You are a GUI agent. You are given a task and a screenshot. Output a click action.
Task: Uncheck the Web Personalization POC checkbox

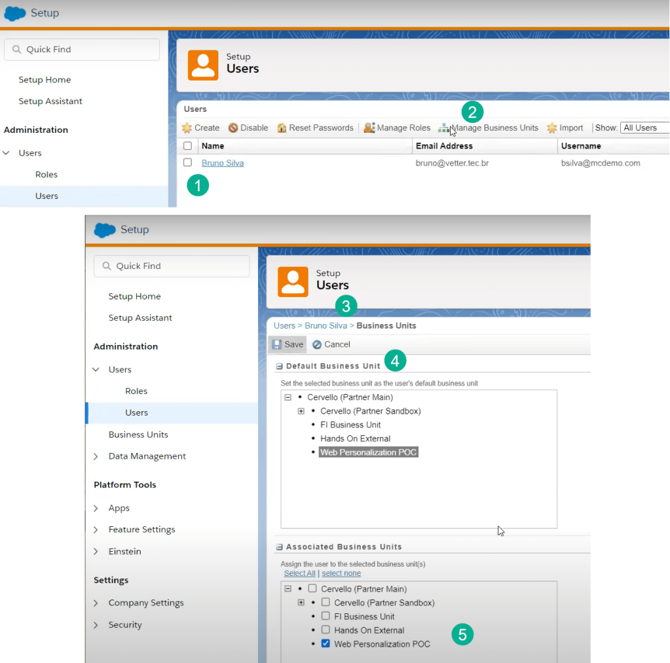326,644
